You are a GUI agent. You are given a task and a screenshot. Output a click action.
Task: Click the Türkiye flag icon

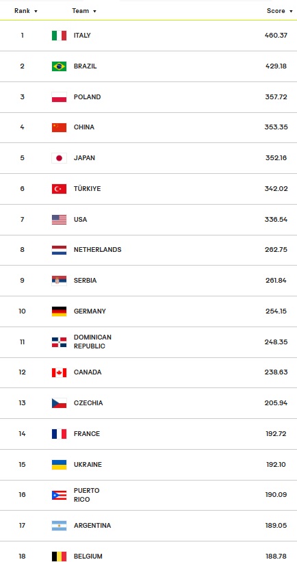pos(59,189)
